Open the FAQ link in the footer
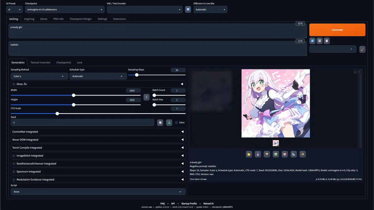This screenshot has width=374, height=210. pyautogui.click(x=162, y=203)
